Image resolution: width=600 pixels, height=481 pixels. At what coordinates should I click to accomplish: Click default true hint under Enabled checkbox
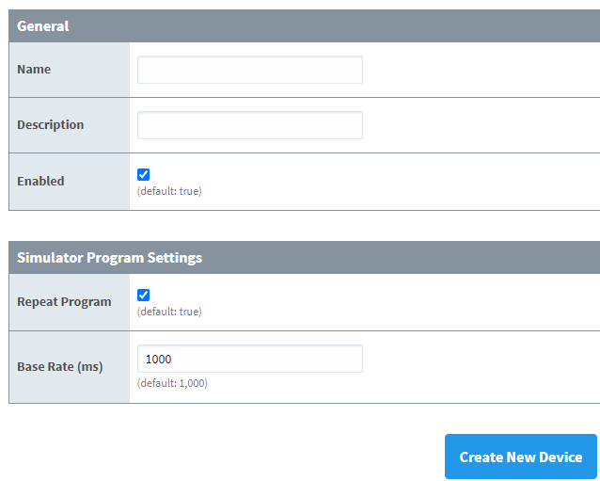(169, 191)
